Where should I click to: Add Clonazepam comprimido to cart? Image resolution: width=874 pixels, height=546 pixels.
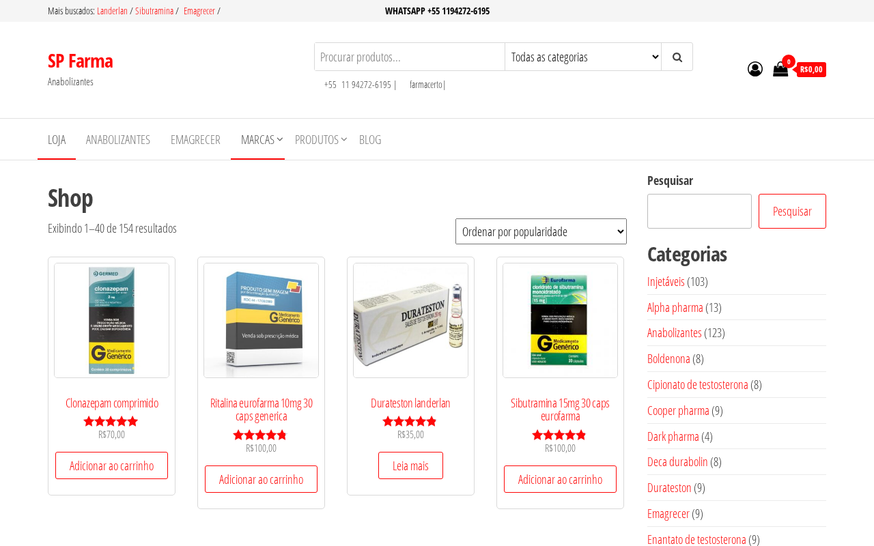coord(111,465)
